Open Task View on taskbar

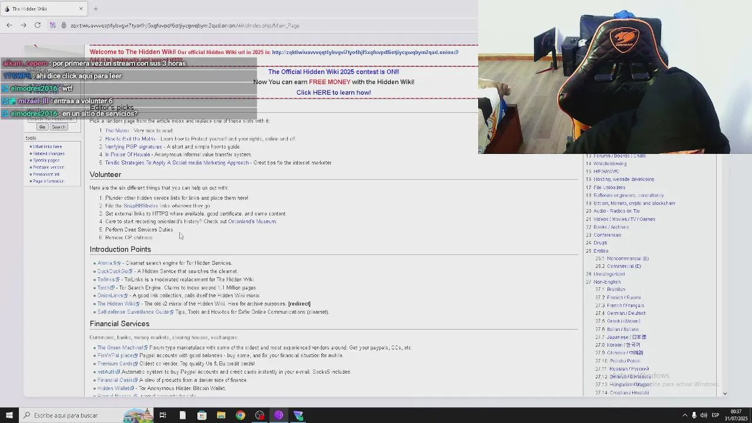(163, 415)
